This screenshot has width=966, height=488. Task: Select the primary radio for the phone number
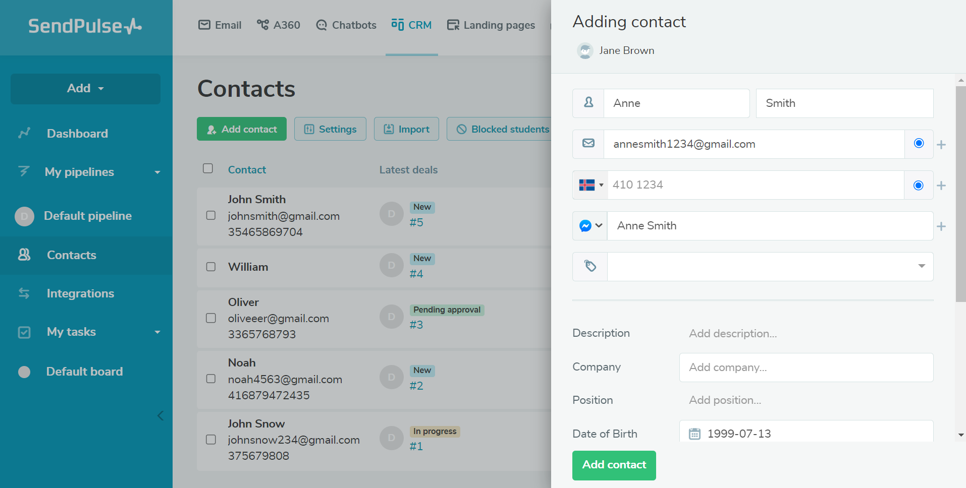pyautogui.click(x=918, y=185)
